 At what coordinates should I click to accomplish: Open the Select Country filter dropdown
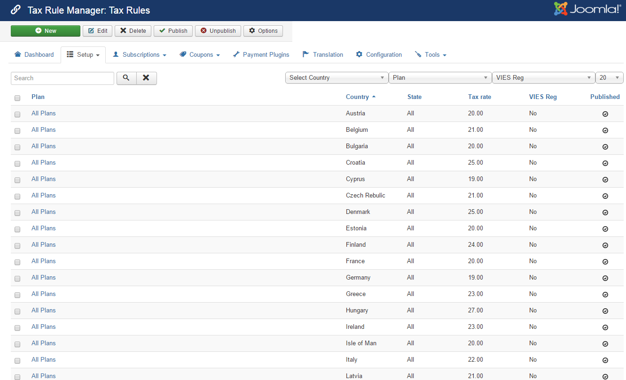coord(336,78)
